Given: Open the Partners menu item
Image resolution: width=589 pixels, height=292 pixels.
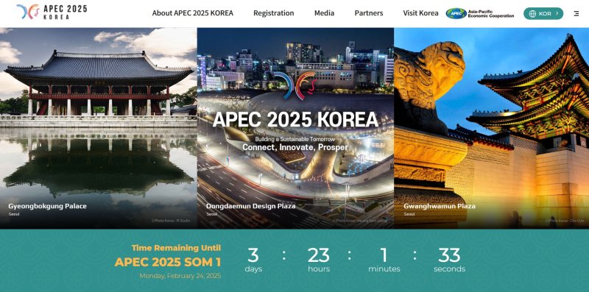Looking at the screenshot, I should pos(369,13).
